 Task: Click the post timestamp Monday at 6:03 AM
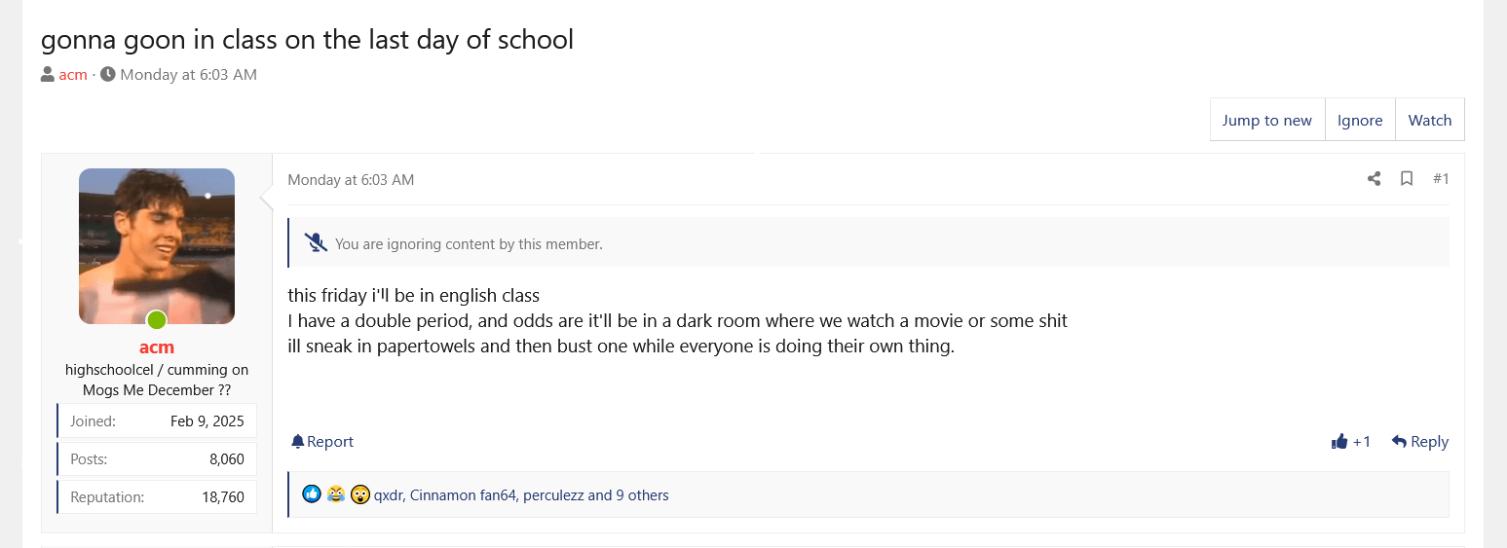pos(351,180)
